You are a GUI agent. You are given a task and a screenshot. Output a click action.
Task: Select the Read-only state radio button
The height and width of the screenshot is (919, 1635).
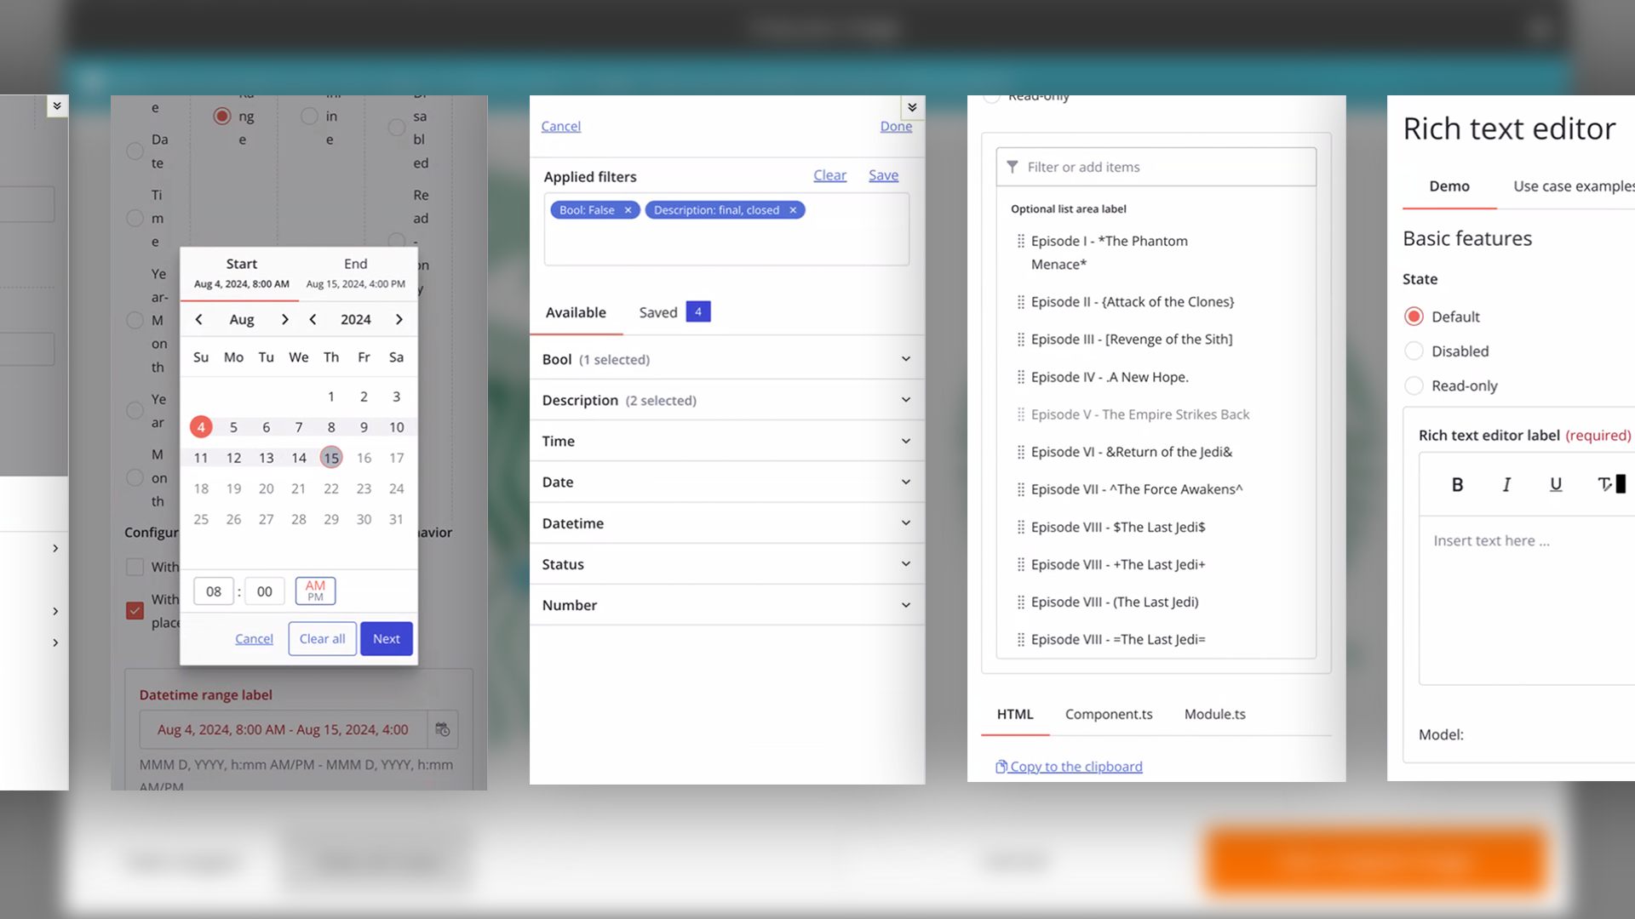[x=1414, y=385]
